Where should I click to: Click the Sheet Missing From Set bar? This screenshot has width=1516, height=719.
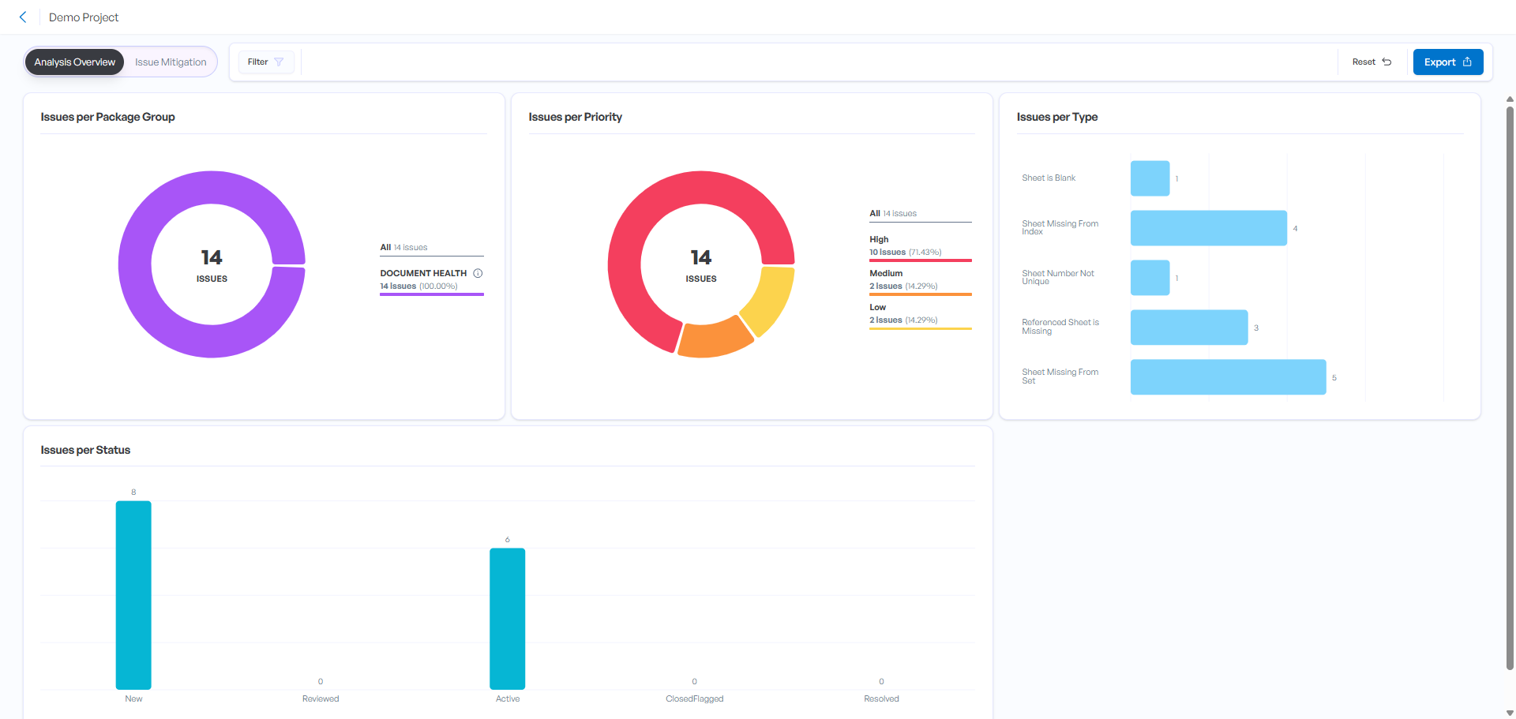(1227, 376)
